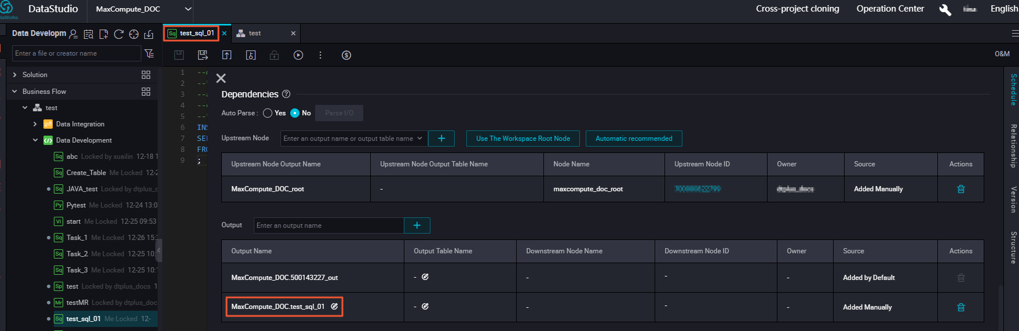Collapse the left panel with handle arrow
1019x331 pixels.
click(159, 250)
